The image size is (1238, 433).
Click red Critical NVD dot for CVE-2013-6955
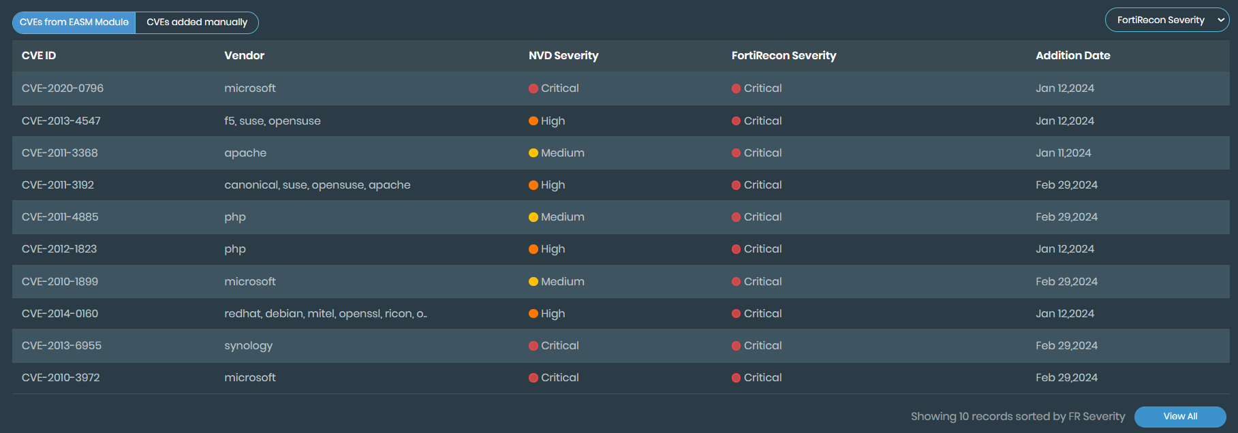[x=533, y=346]
